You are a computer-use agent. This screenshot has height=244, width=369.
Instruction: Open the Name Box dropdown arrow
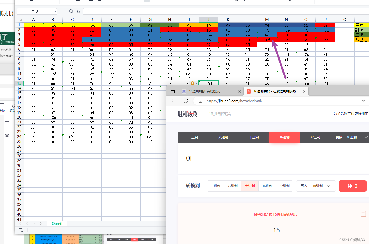click(x=55, y=11)
